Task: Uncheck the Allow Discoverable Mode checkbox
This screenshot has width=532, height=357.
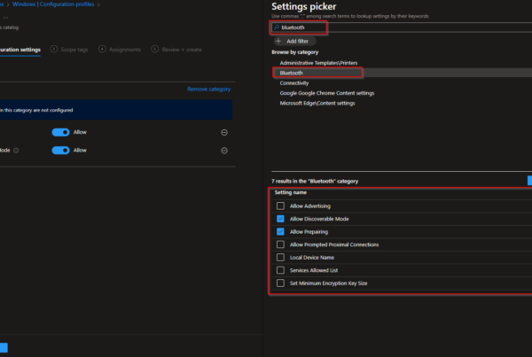Action: [280, 219]
